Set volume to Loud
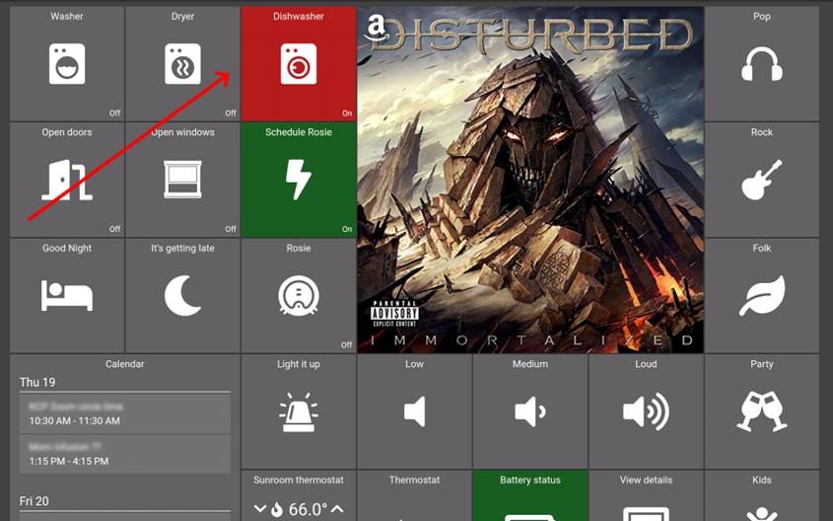 [646, 411]
